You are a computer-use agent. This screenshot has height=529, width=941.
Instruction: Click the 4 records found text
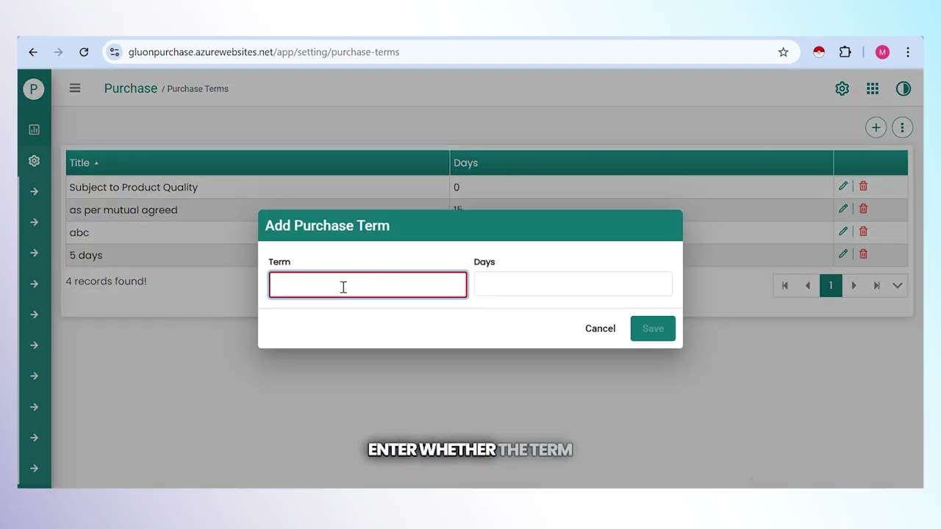tap(106, 281)
